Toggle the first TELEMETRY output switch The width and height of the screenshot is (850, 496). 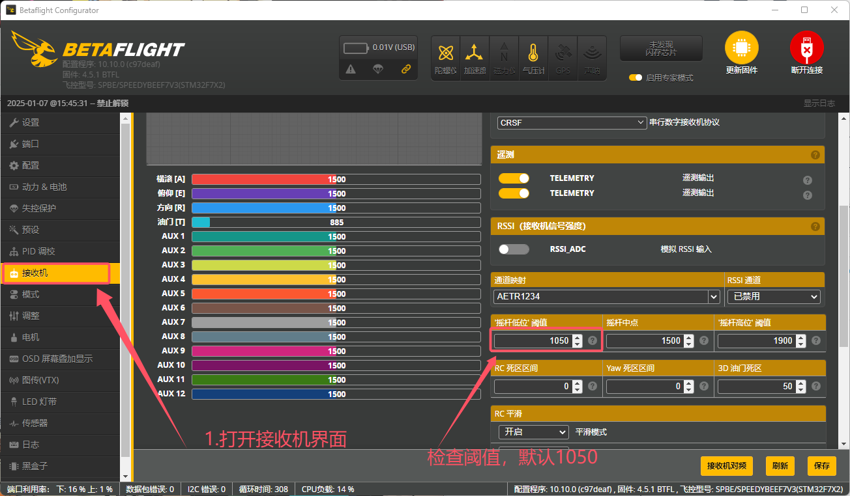click(514, 178)
